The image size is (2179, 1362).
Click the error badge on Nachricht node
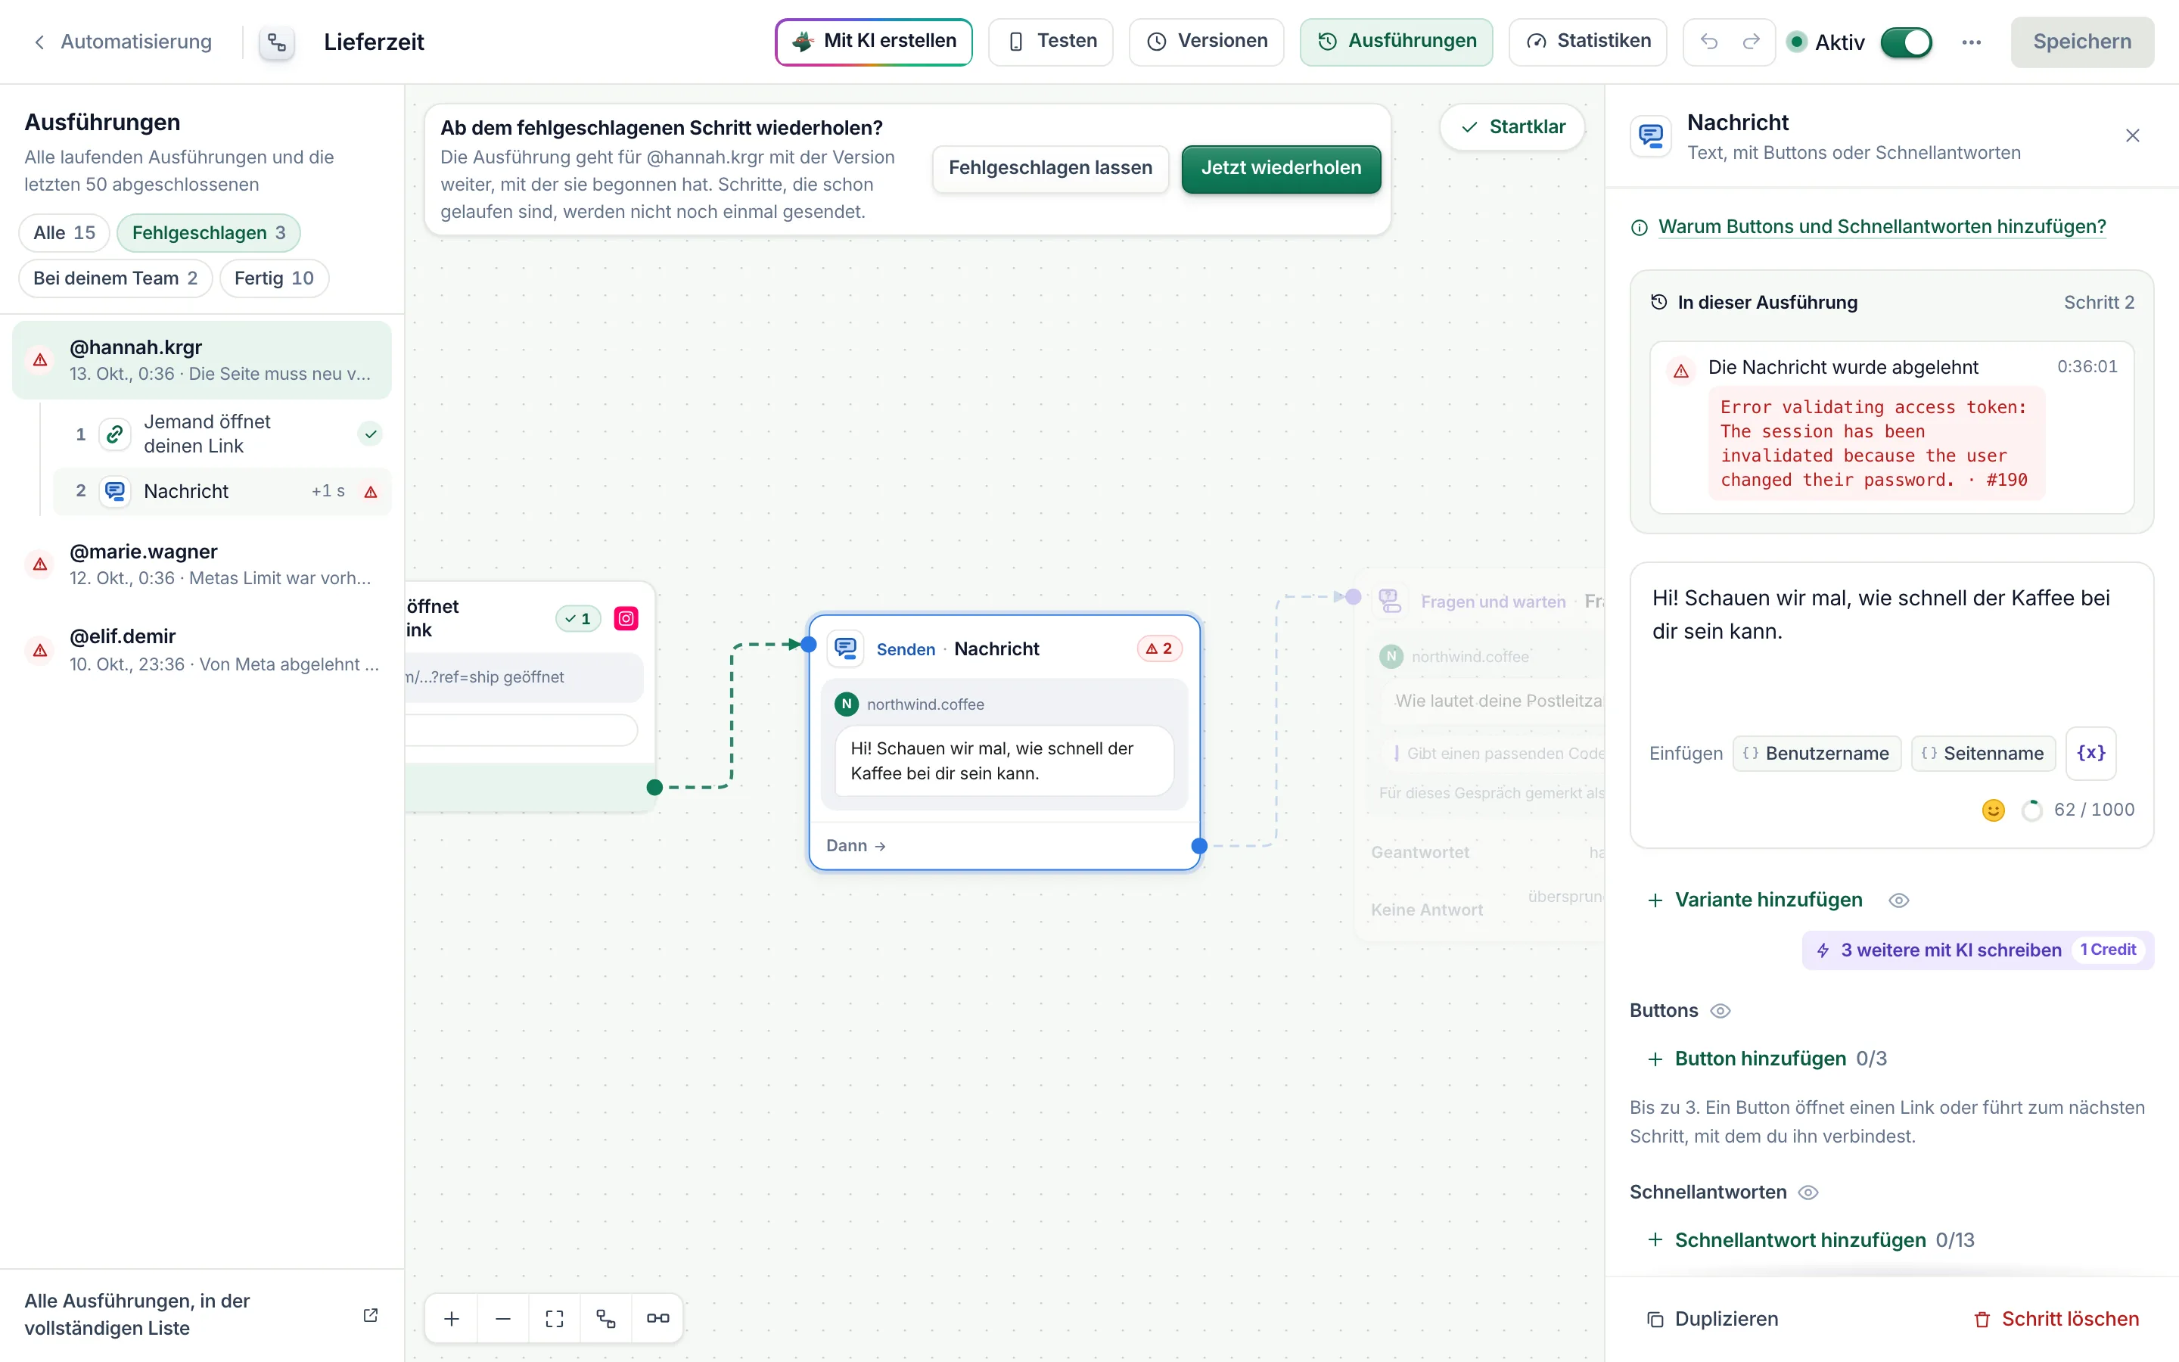coord(1160,648)
